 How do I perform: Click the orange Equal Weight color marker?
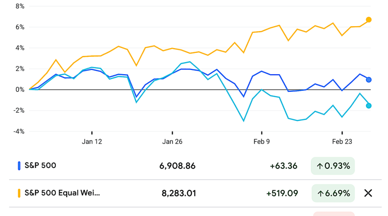point(19,193)
